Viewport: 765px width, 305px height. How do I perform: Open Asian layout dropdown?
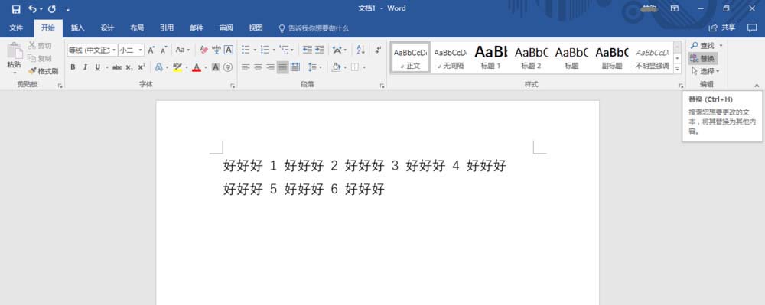(339, 50)
